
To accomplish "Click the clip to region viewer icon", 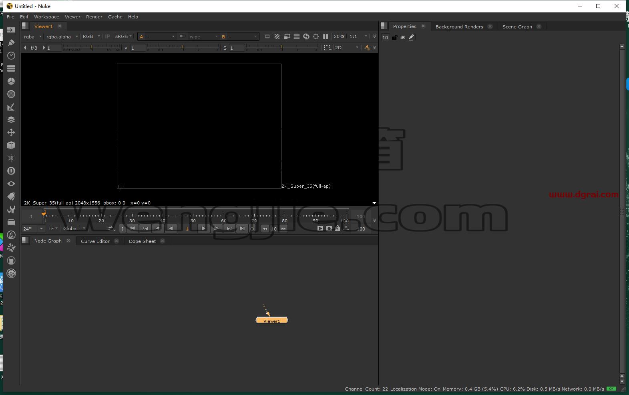I will (267, 36).
